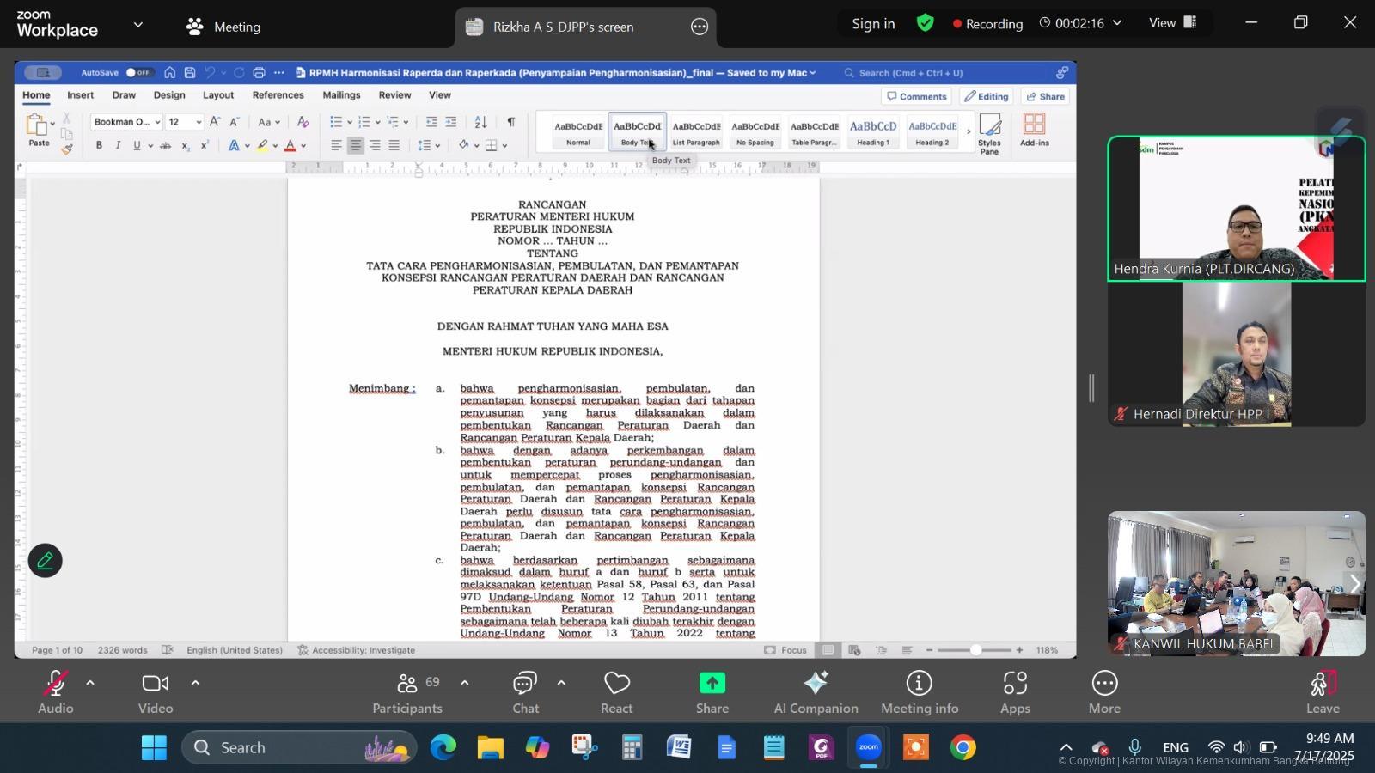Image resolution: width=1375 pixels, height=773 pixels.
Task: Click the annotation pencil button
Action: (46, 561)
